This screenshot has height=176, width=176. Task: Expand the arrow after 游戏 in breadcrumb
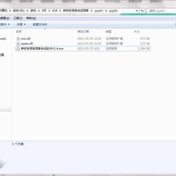pyautogui.click(x=39, y=11)
